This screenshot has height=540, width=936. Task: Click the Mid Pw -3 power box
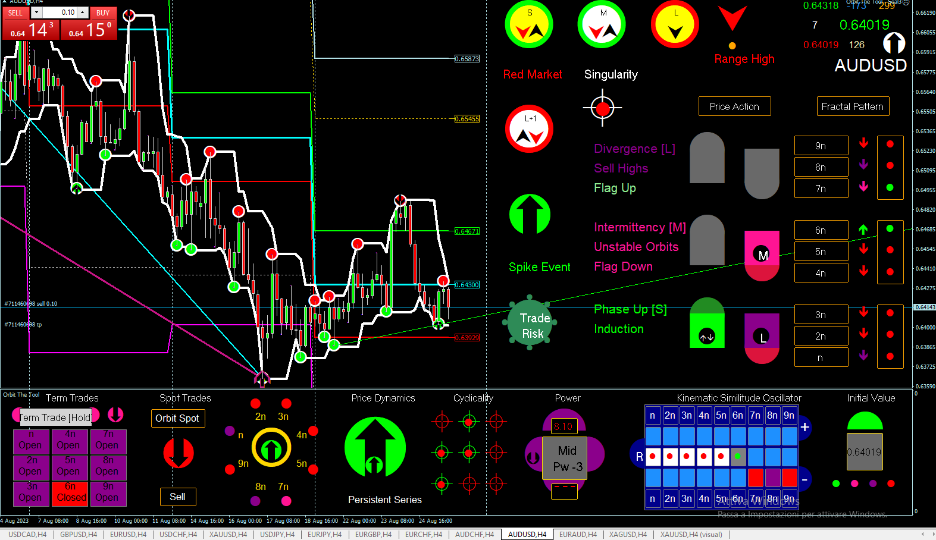[x=565, y=459]
